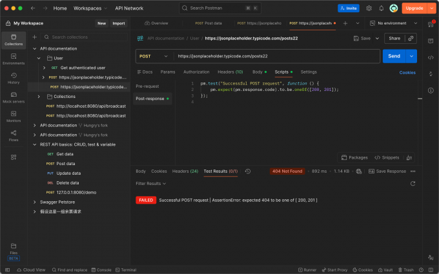The image size is (439, 274).
Task: Open the Workspaces menu
Action: (x=90, y=8)
